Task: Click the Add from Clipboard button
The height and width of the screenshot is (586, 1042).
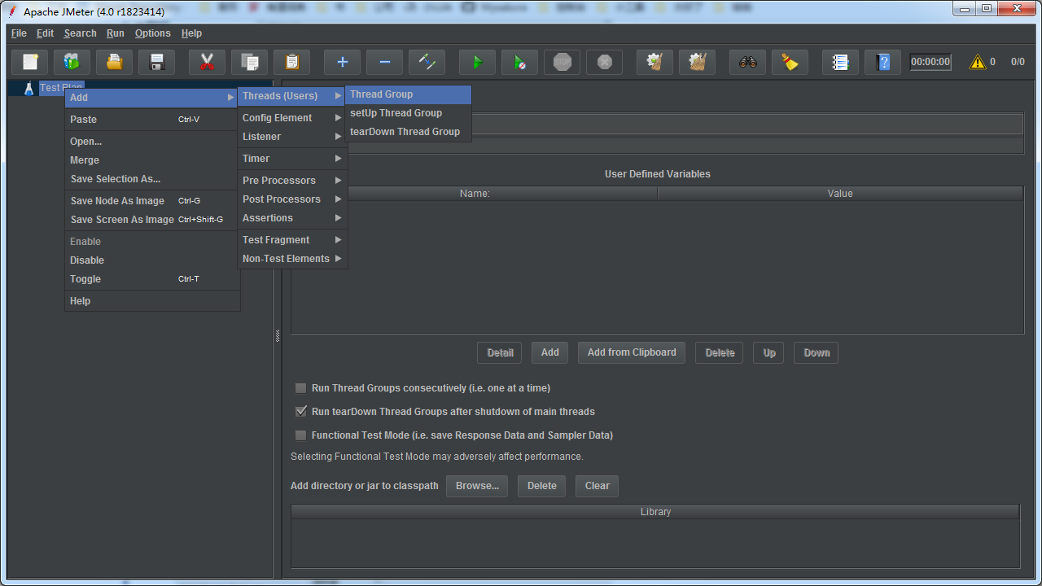Action: point(632,352)
